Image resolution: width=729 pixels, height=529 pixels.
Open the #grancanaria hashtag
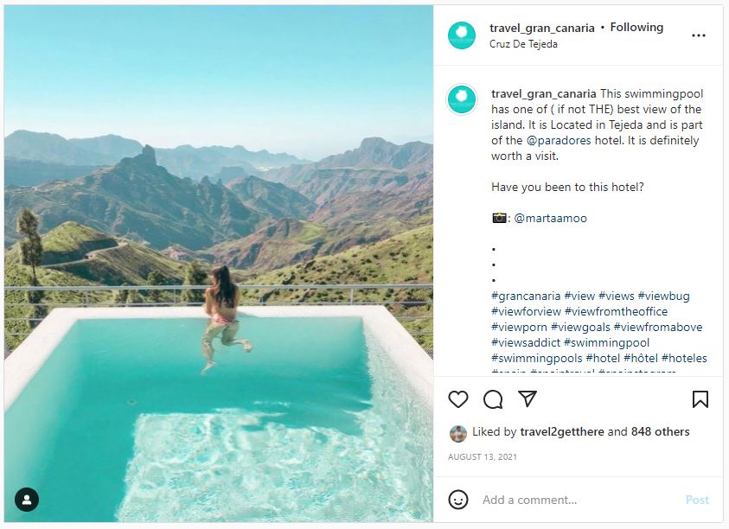pyautogui.click(x=526, y=296)
